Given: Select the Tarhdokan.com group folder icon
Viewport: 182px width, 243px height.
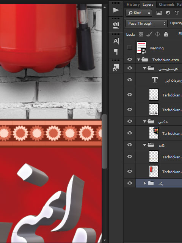Looking at the screenshot, I should 145,60.
